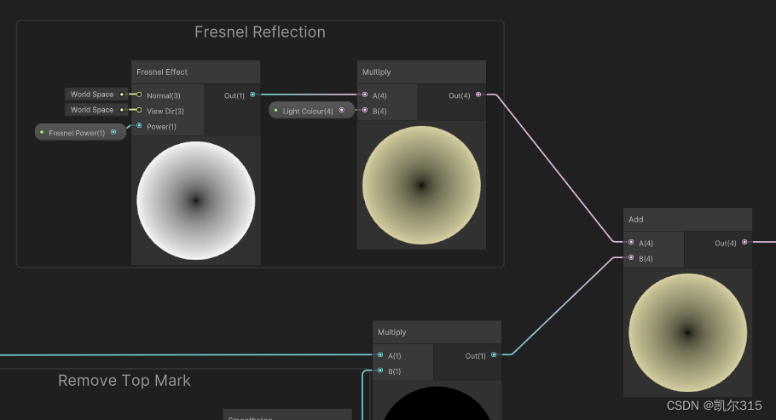The width and height of the screenshot is (776, 420).
Task: Select the Add node title bar
Action: coord(687,220)
